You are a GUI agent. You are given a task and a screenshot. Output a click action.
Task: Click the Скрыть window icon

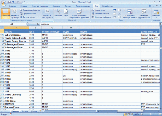(114, 14)
